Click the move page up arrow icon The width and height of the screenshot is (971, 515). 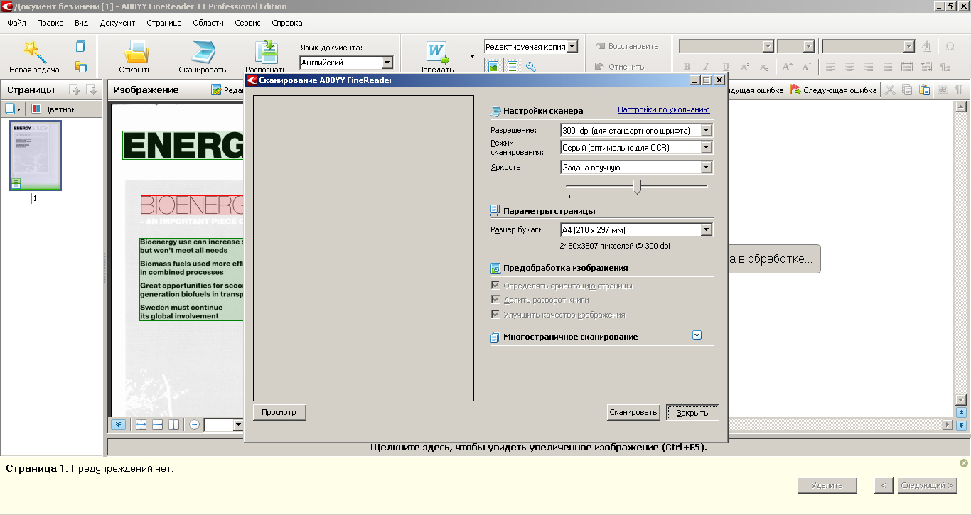click(74, 90)
